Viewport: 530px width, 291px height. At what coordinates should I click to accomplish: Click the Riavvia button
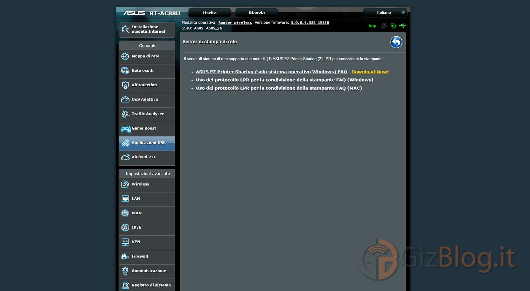(257, 13)
